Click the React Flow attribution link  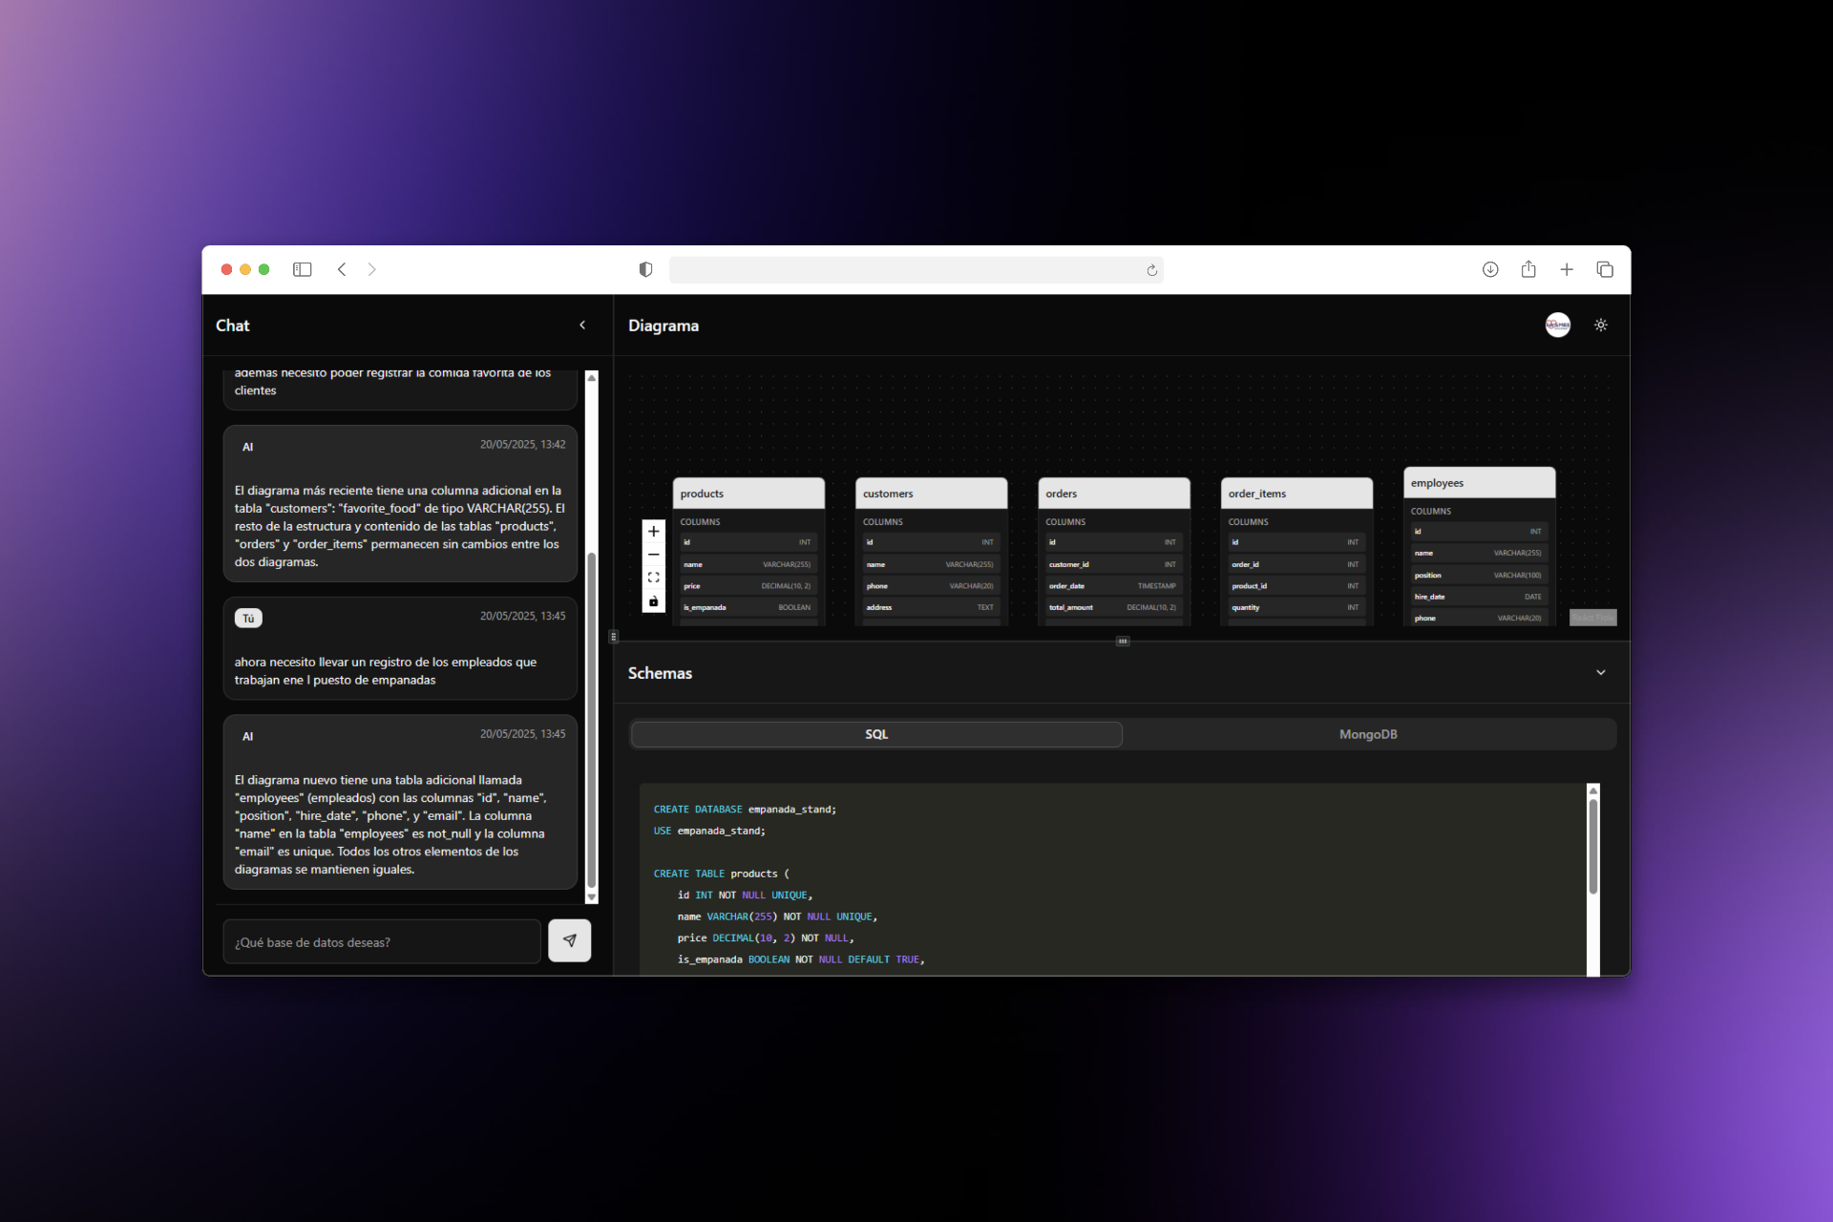coord(1592,618)
